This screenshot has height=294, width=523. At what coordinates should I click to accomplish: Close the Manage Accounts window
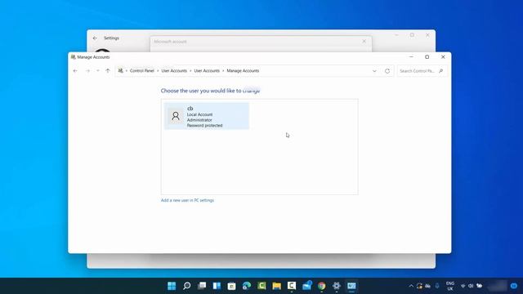pos(443,57)
